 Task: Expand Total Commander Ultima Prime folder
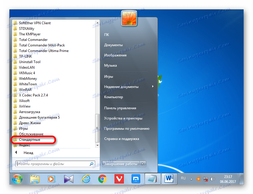(x=44, y=51)
